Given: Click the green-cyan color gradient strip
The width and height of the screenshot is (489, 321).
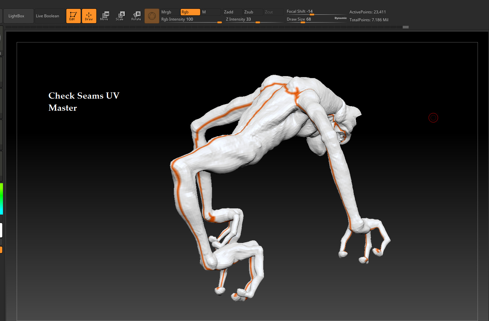Looking at the screenshot, I should [x=1, y=199].
